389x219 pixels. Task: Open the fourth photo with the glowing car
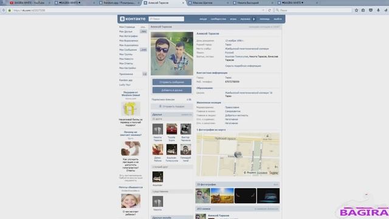tap(269, 196)
